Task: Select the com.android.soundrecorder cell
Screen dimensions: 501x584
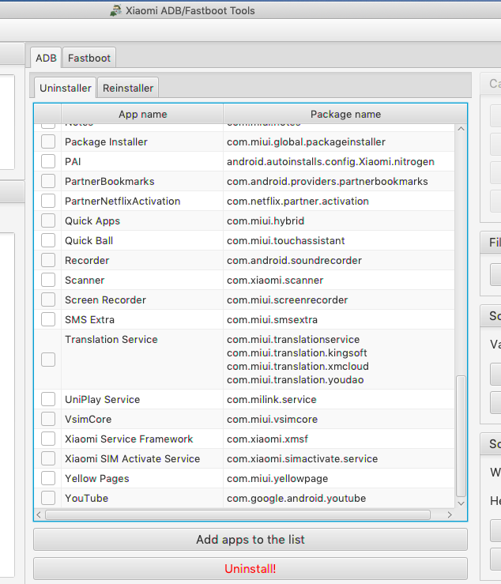Action: click(338, 260)
